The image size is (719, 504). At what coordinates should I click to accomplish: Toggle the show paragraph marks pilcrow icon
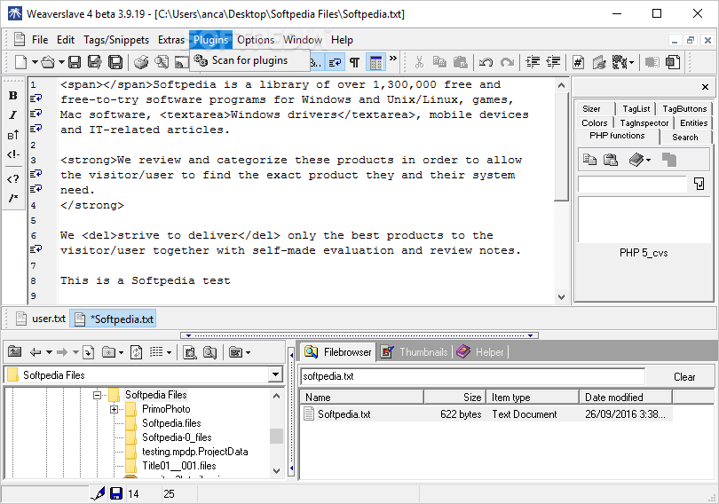click(355, 62)
